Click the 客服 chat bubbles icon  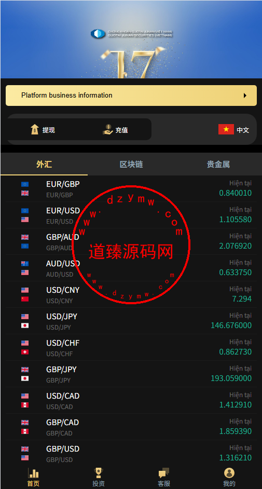pos(164,473)
